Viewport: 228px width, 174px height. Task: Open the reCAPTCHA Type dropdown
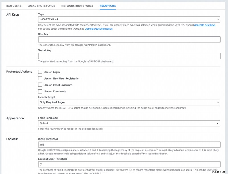[x=129, y=20]
